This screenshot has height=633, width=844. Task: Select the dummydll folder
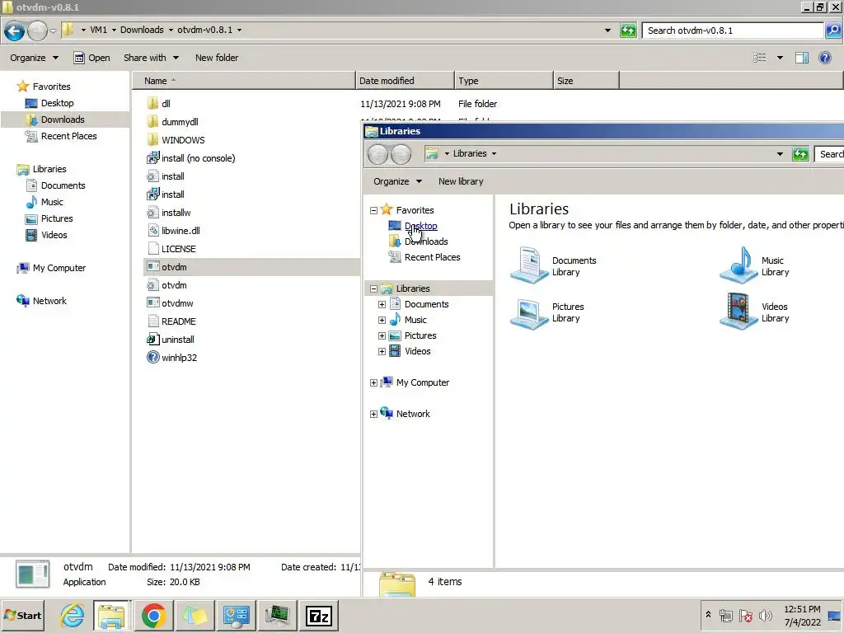tap(173, 122)
